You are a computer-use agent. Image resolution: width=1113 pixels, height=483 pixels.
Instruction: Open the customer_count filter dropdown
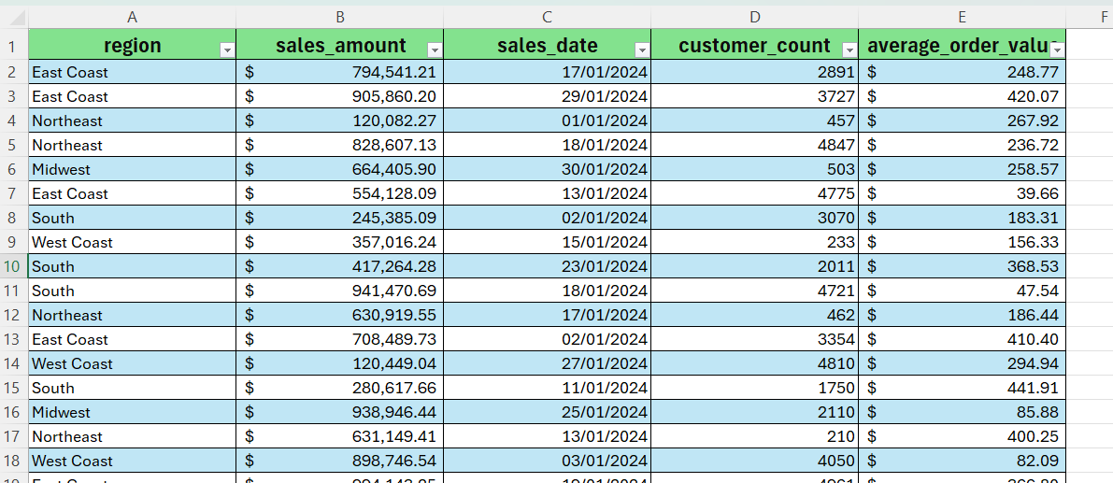pos(849,50)
